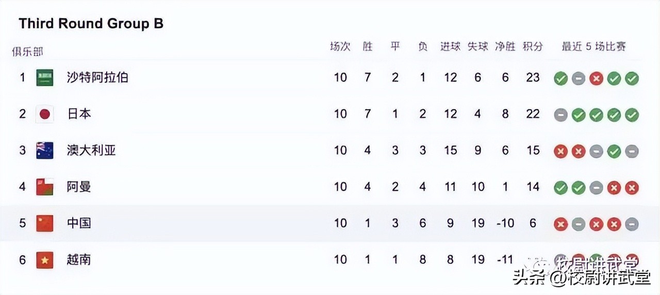Click the Oman flag icon
The height and width of the screenshot is (295, 660).
point(45,187)
